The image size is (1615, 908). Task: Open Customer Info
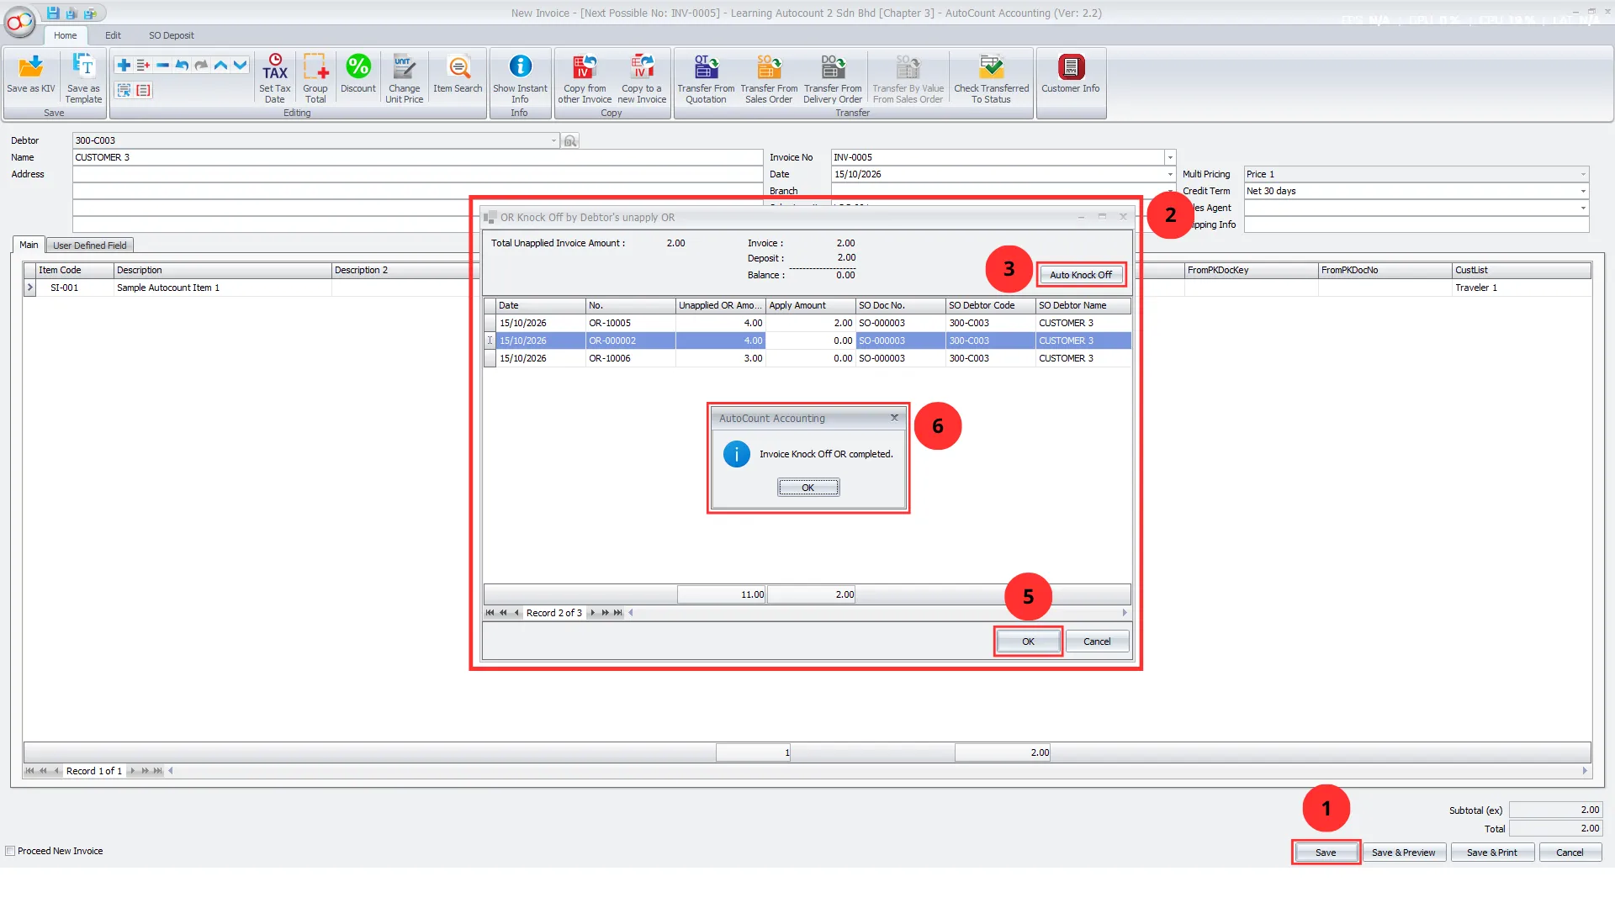click(1070, 73)
